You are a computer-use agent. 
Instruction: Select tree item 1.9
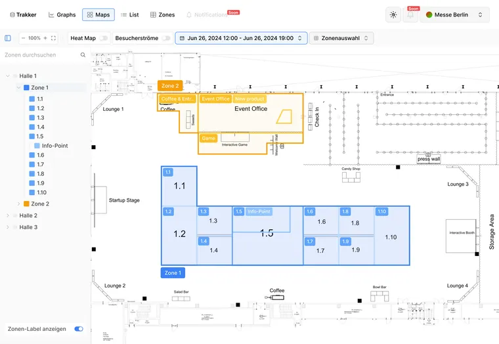tap(41, 183)
